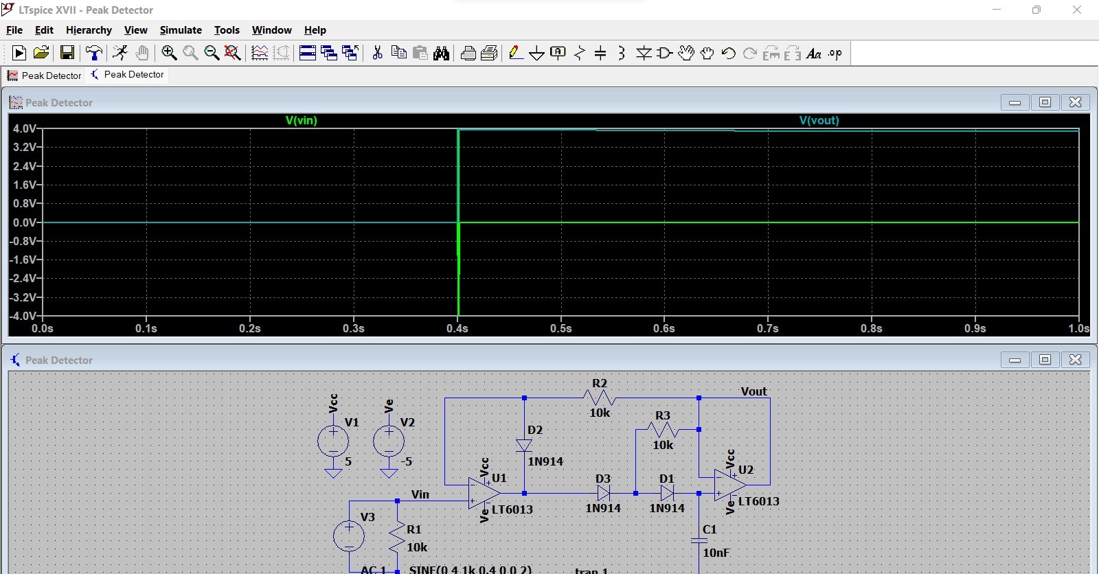Open the Hierarchy menu
Viewport: 1099px width, 574px height.
click(89, 30)
